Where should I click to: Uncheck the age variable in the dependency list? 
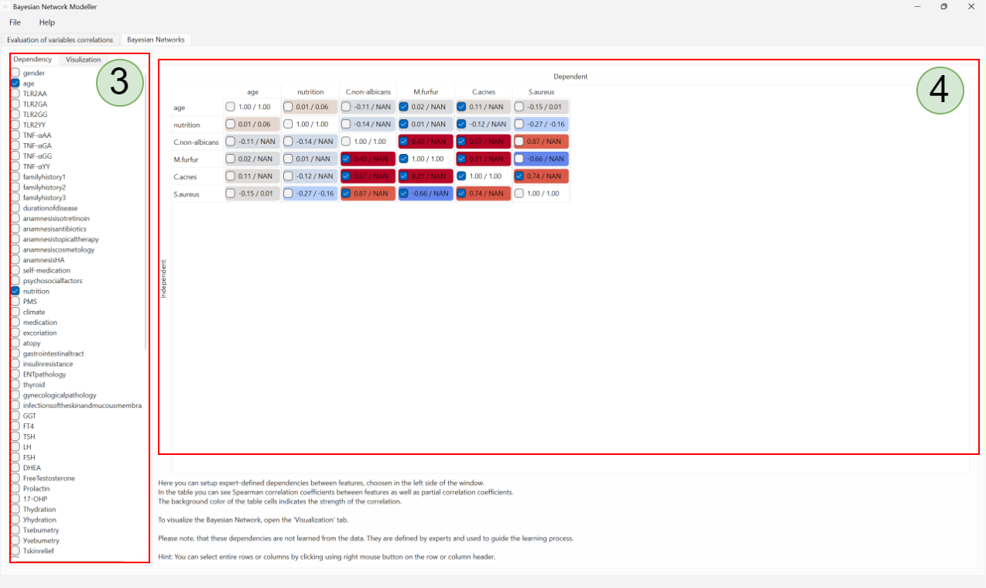click(14, 83)
